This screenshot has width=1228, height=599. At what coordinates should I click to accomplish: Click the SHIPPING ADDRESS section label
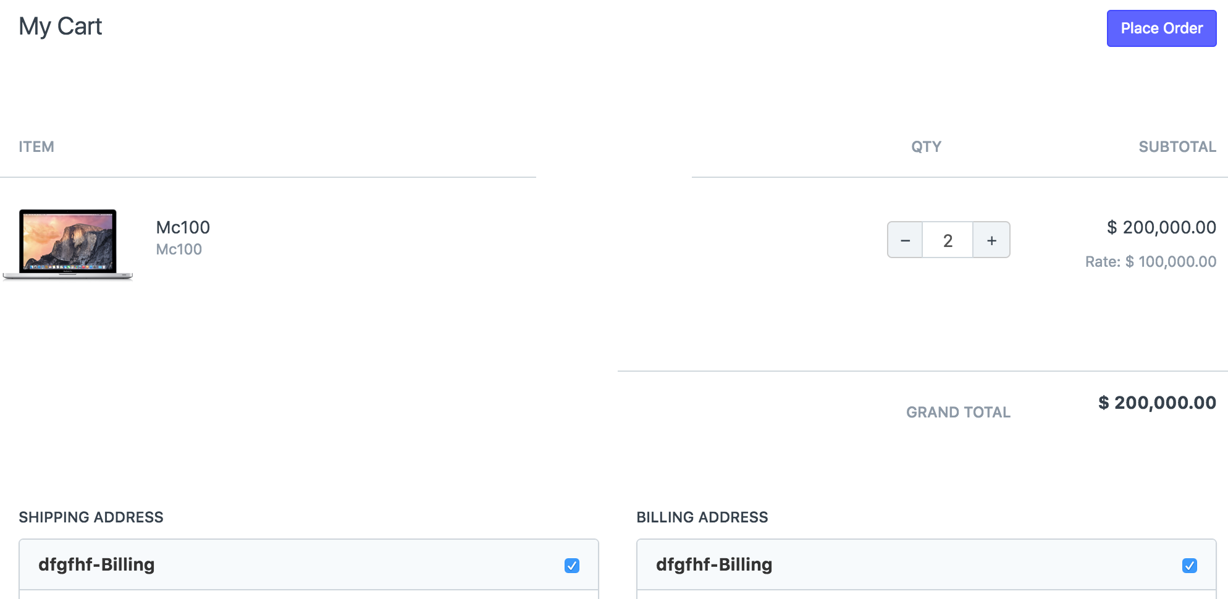[x=91, y=517]
